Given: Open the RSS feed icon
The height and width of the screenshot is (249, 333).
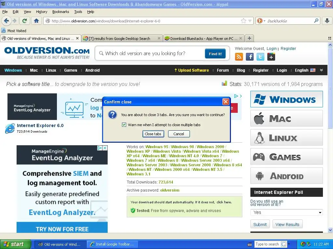Looking at the screenshot, I should (239, 57).
